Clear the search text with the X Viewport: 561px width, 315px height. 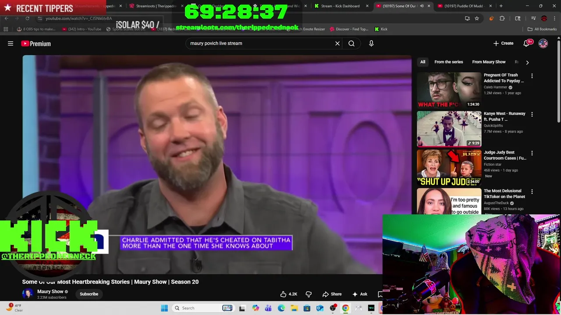[337, 43]
